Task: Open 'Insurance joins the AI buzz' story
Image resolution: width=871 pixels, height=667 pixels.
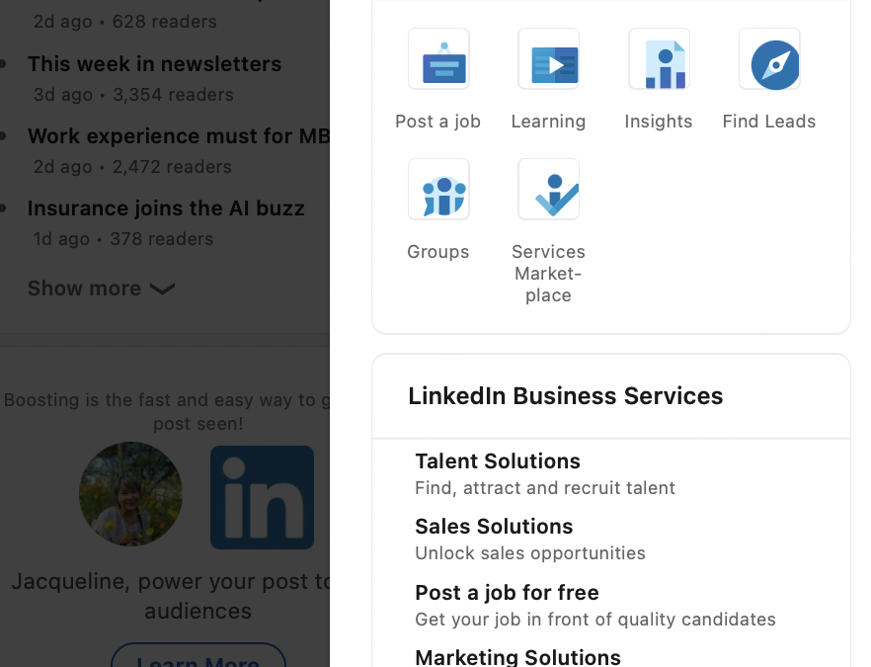Action: [x=166, y=208]
